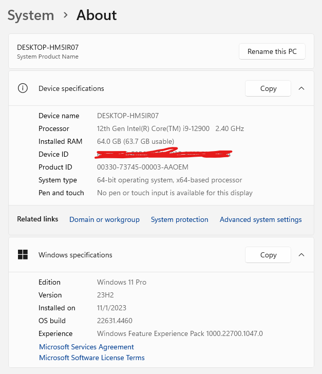Open Advanced system settings
The height and width of the screenshot is (374, 322).
click(x=261, y=219)
